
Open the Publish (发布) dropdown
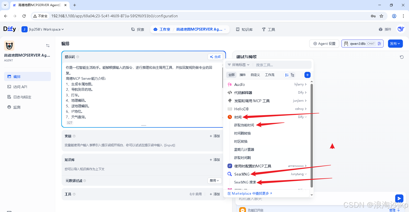click(395, 44)
